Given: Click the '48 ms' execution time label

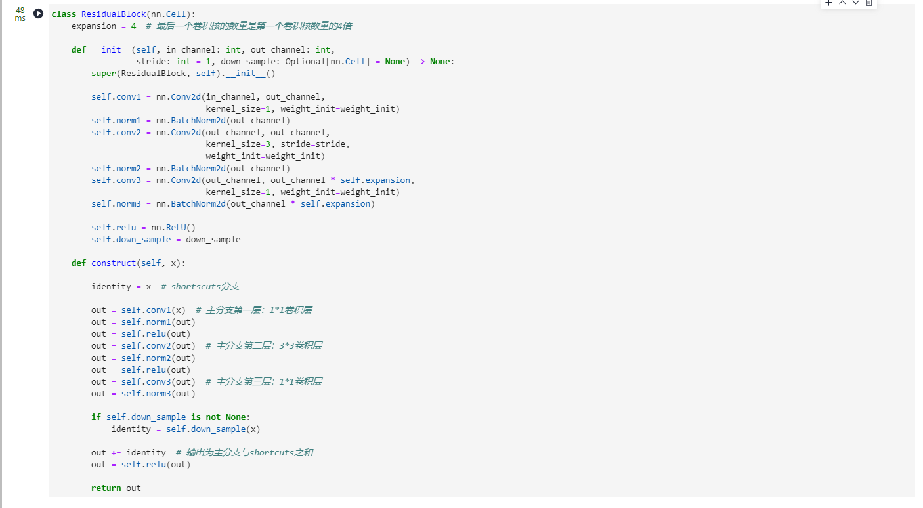Looking at the screenshot, I should (20, 14).
